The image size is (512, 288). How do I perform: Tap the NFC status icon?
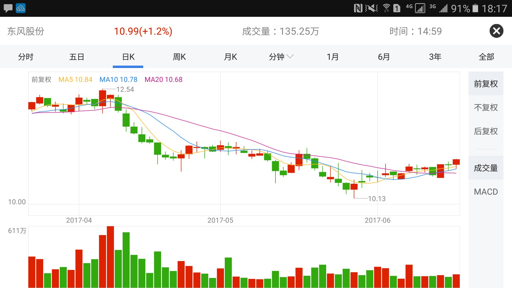[x=358, y=8]
